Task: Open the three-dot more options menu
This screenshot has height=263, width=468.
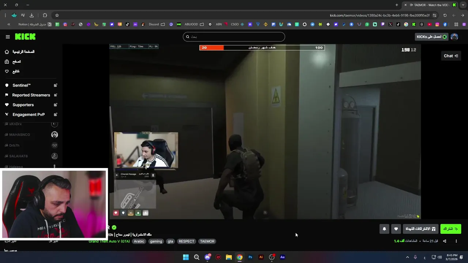Action: pos(456,241)
